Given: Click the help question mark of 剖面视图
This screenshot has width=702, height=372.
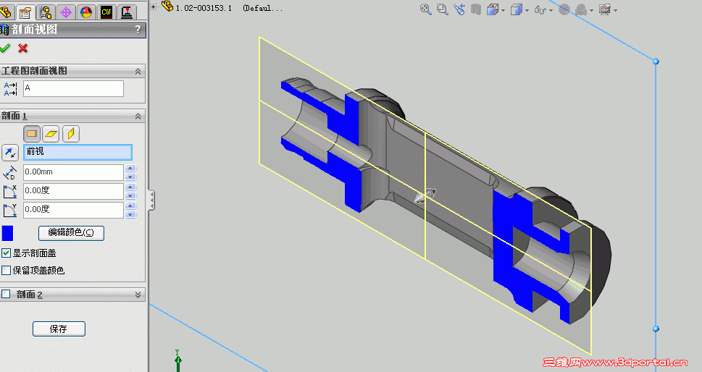Looking at the screenshot, I should (x=138, y=30).
